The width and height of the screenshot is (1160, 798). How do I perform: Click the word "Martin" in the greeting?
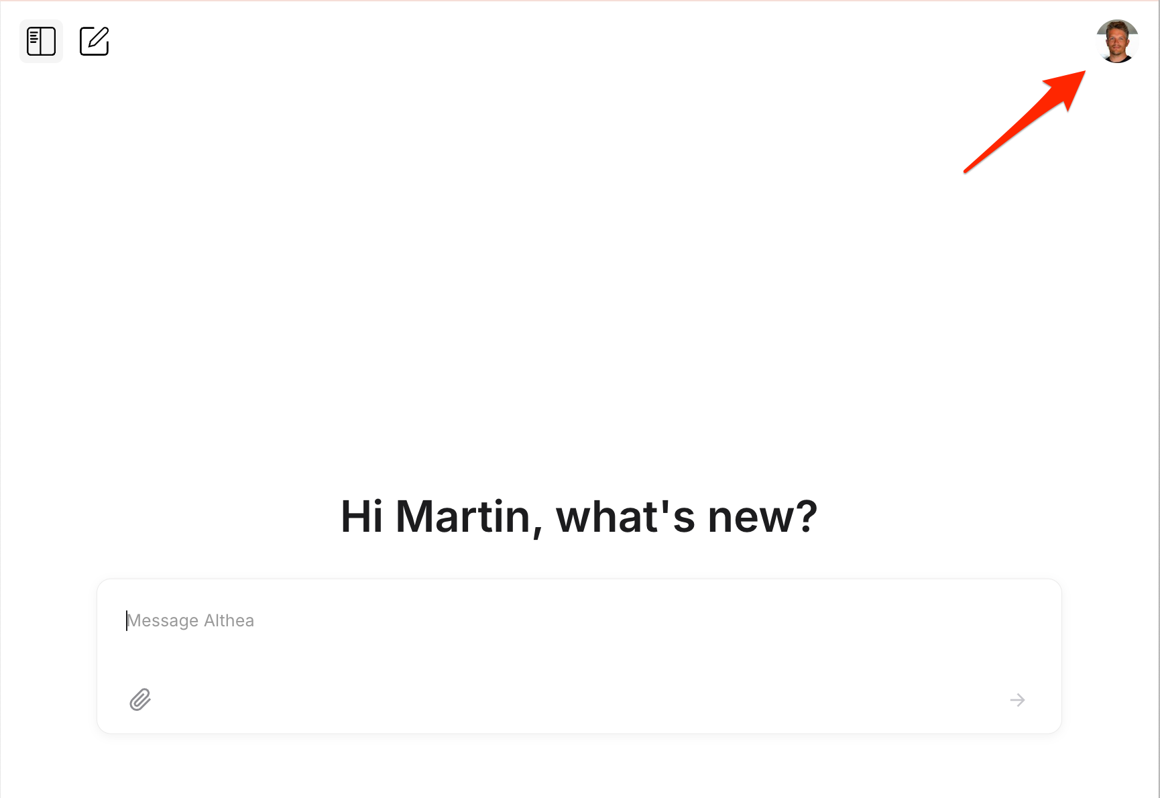(463, 516)
